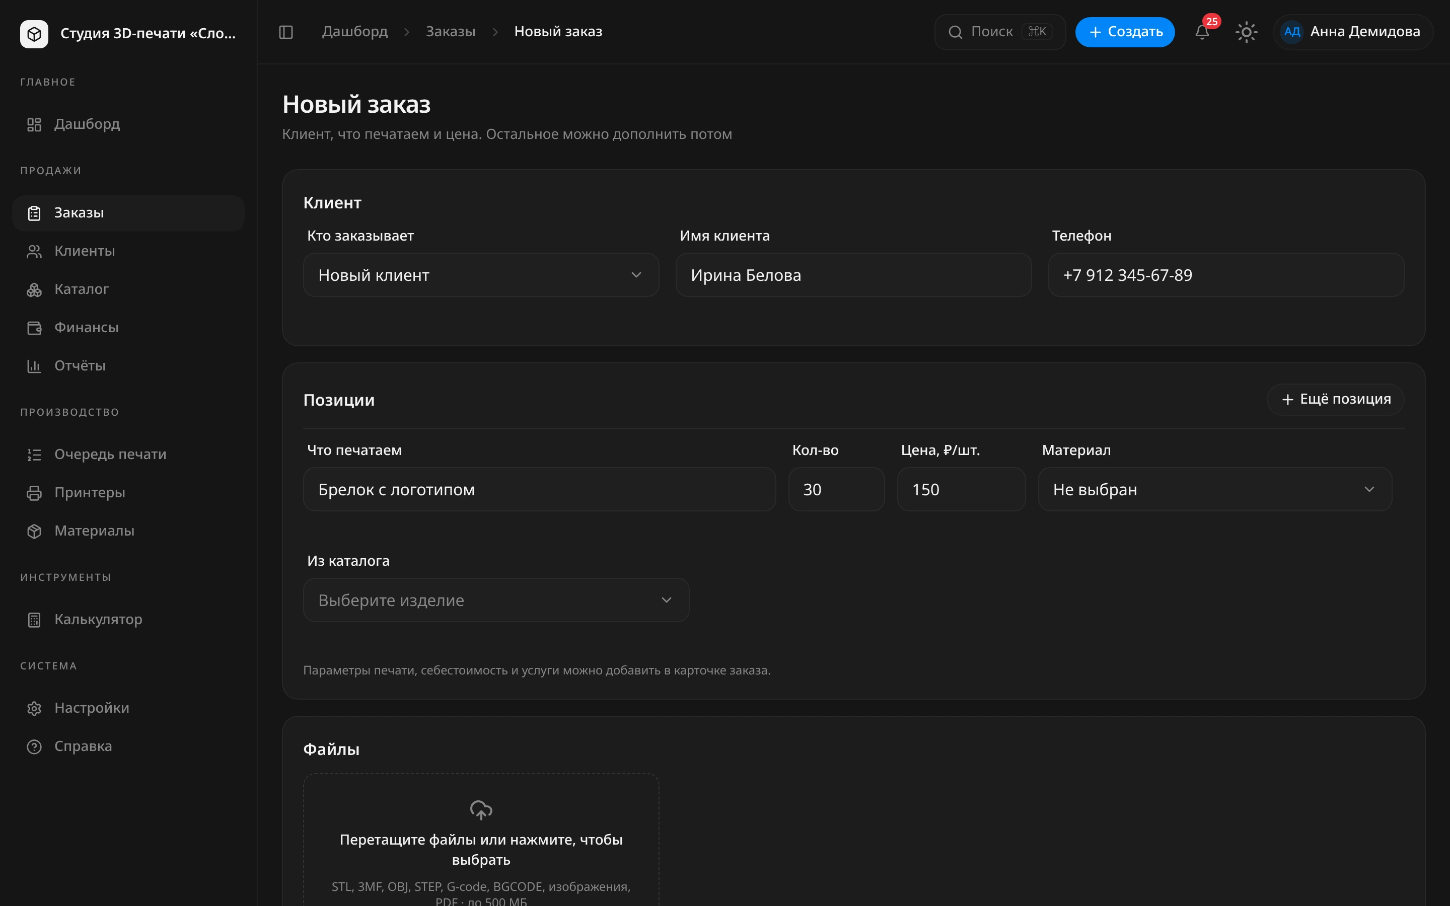Click the magnifier icon in search

(956, 32)
